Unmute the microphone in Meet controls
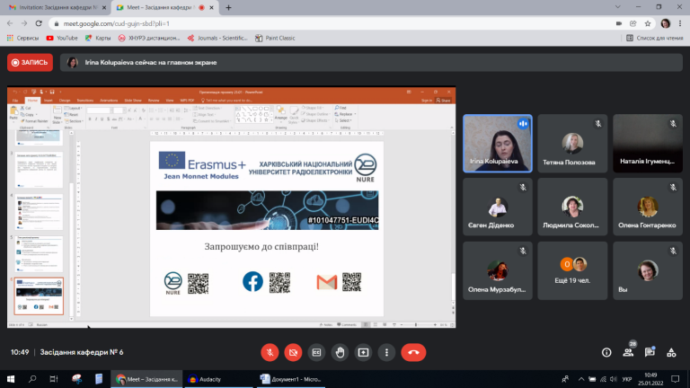Viewport: 690px width, 388px height. [270, 352]
